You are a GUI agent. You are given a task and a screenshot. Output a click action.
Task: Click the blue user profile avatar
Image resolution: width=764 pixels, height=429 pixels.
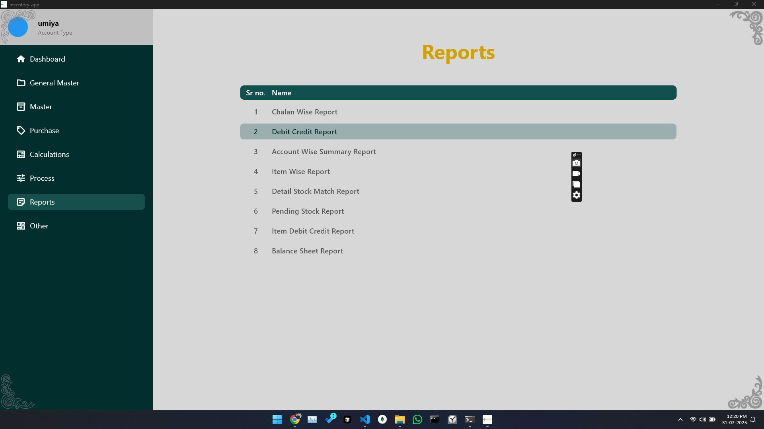(x=18, y=27)
